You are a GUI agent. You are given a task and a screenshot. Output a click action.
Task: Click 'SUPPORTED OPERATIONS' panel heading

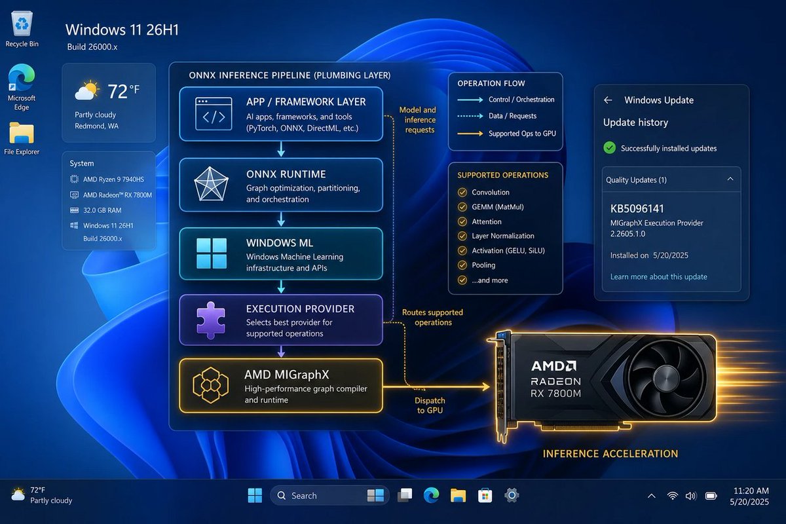(502, 175)
